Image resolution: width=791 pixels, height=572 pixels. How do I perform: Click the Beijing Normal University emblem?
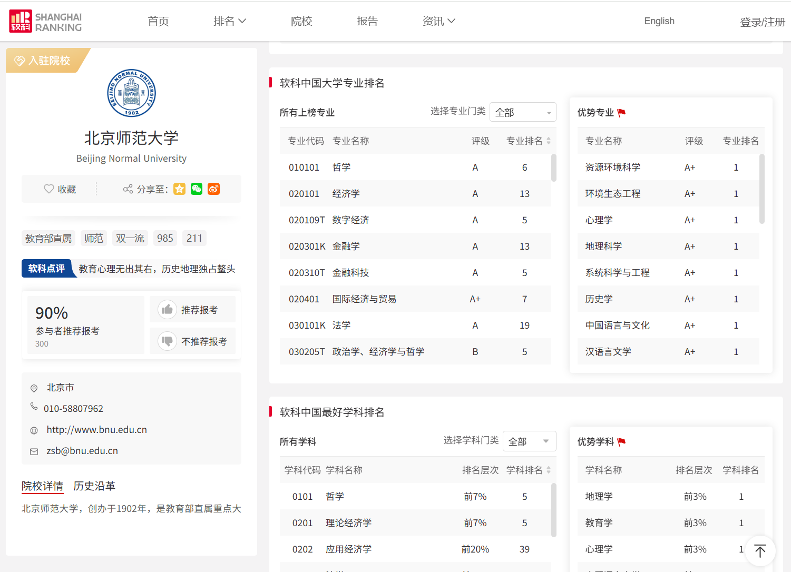tap(131, 93)
